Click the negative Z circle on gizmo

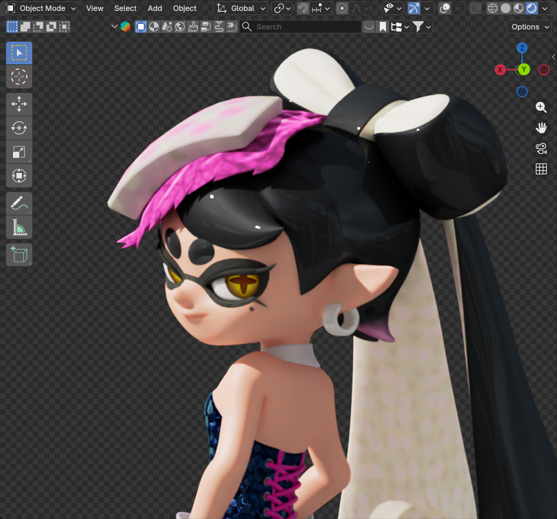click(x=522, y=92)
